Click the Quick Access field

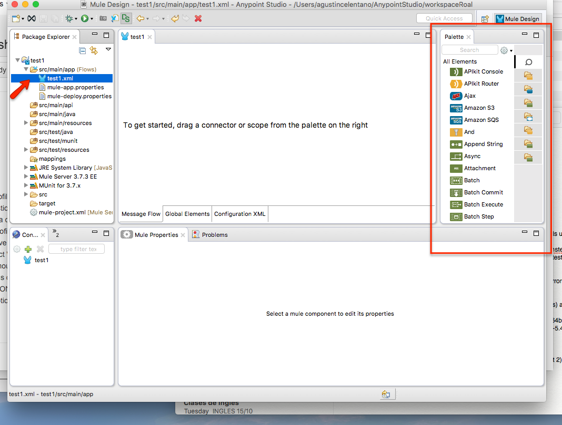click(x=444, y=18)
